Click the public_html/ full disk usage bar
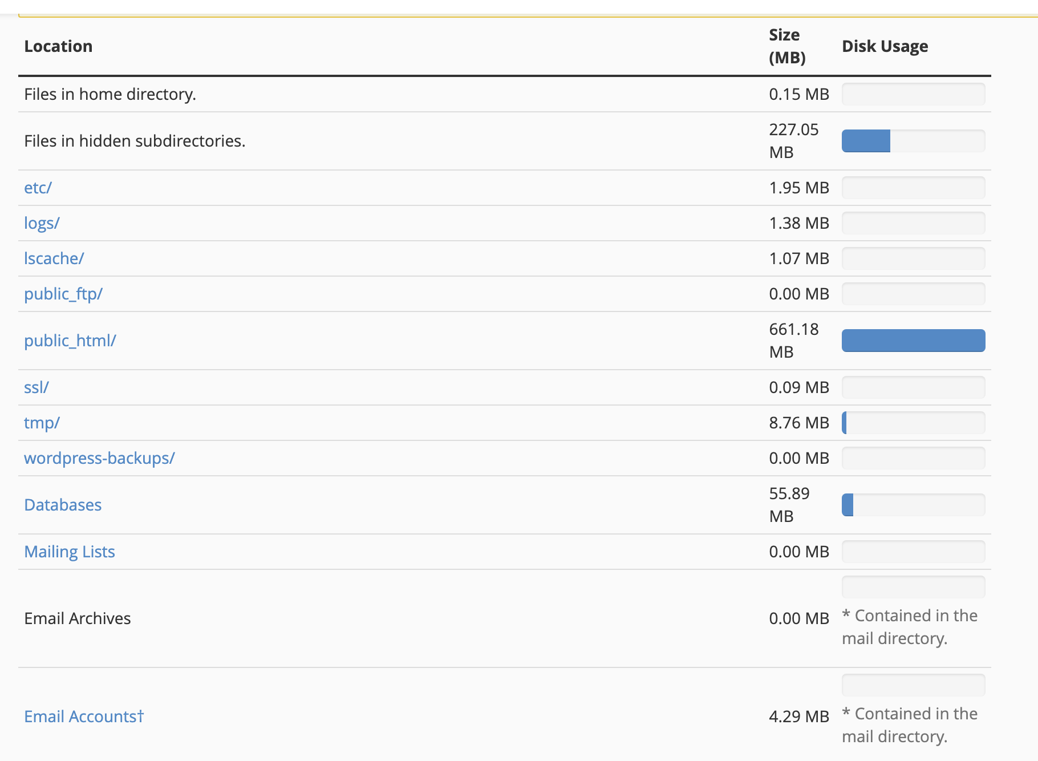The width and height of the screenshot is (1038, 761). pos(913,341)
